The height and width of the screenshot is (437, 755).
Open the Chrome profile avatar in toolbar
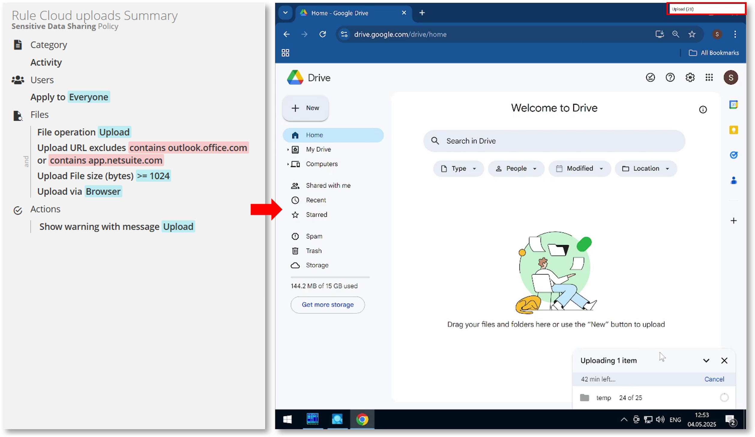(717, 34)
